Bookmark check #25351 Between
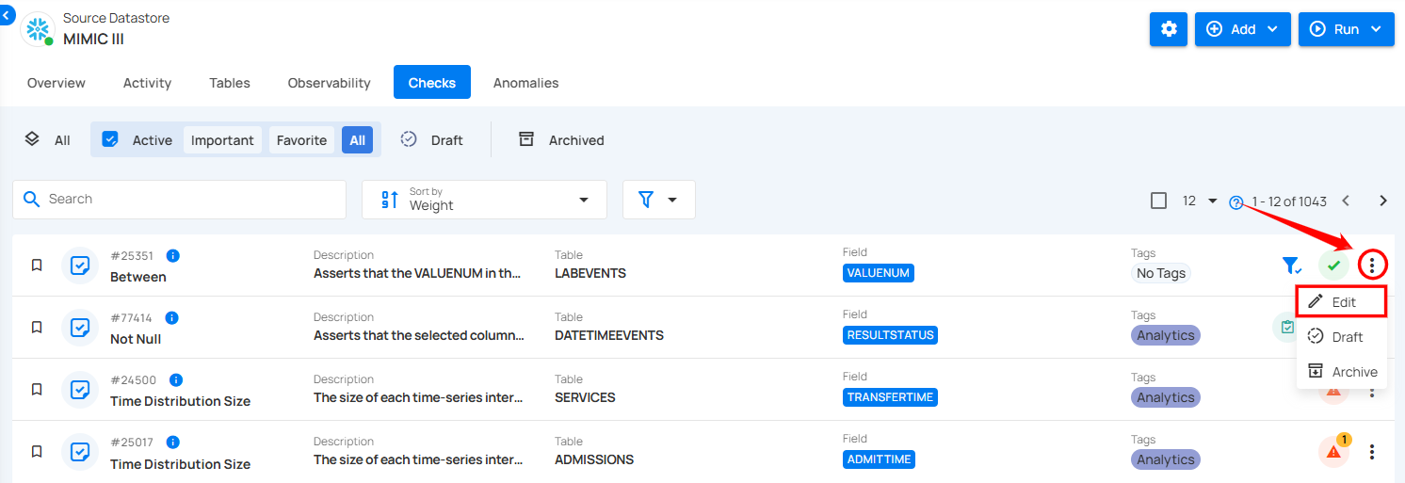This screenshot has height=483, width=1405. (x=37, y=266)
